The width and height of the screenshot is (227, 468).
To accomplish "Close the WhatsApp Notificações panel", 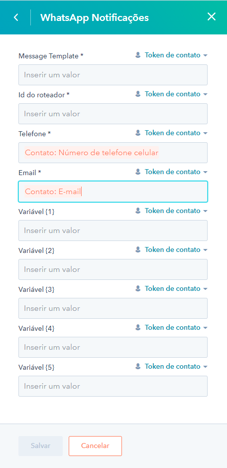I will click(x=211, y=17).
